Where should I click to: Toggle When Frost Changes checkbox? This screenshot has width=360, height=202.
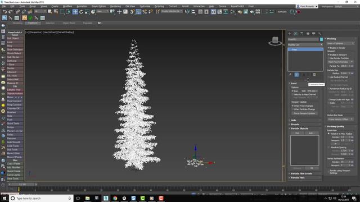point(292,106)
